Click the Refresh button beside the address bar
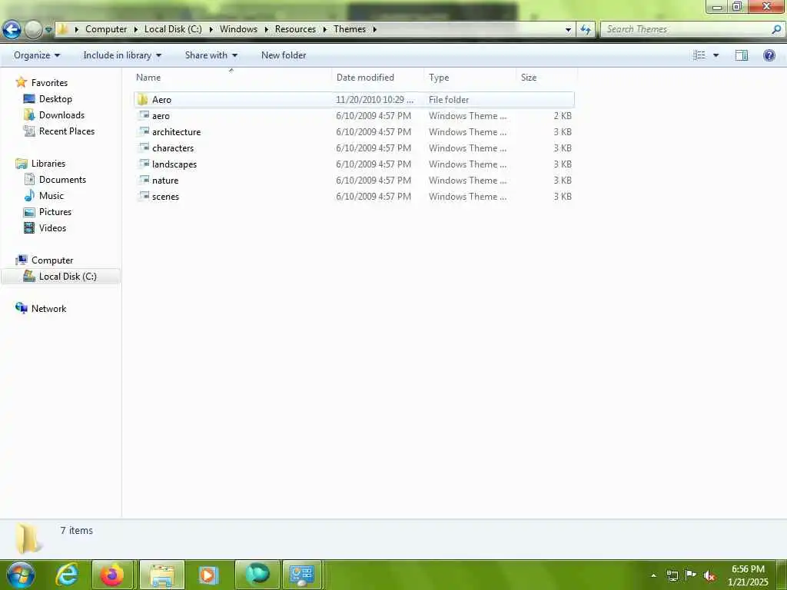The image size is (787, 590). click(x=585, y=30)
